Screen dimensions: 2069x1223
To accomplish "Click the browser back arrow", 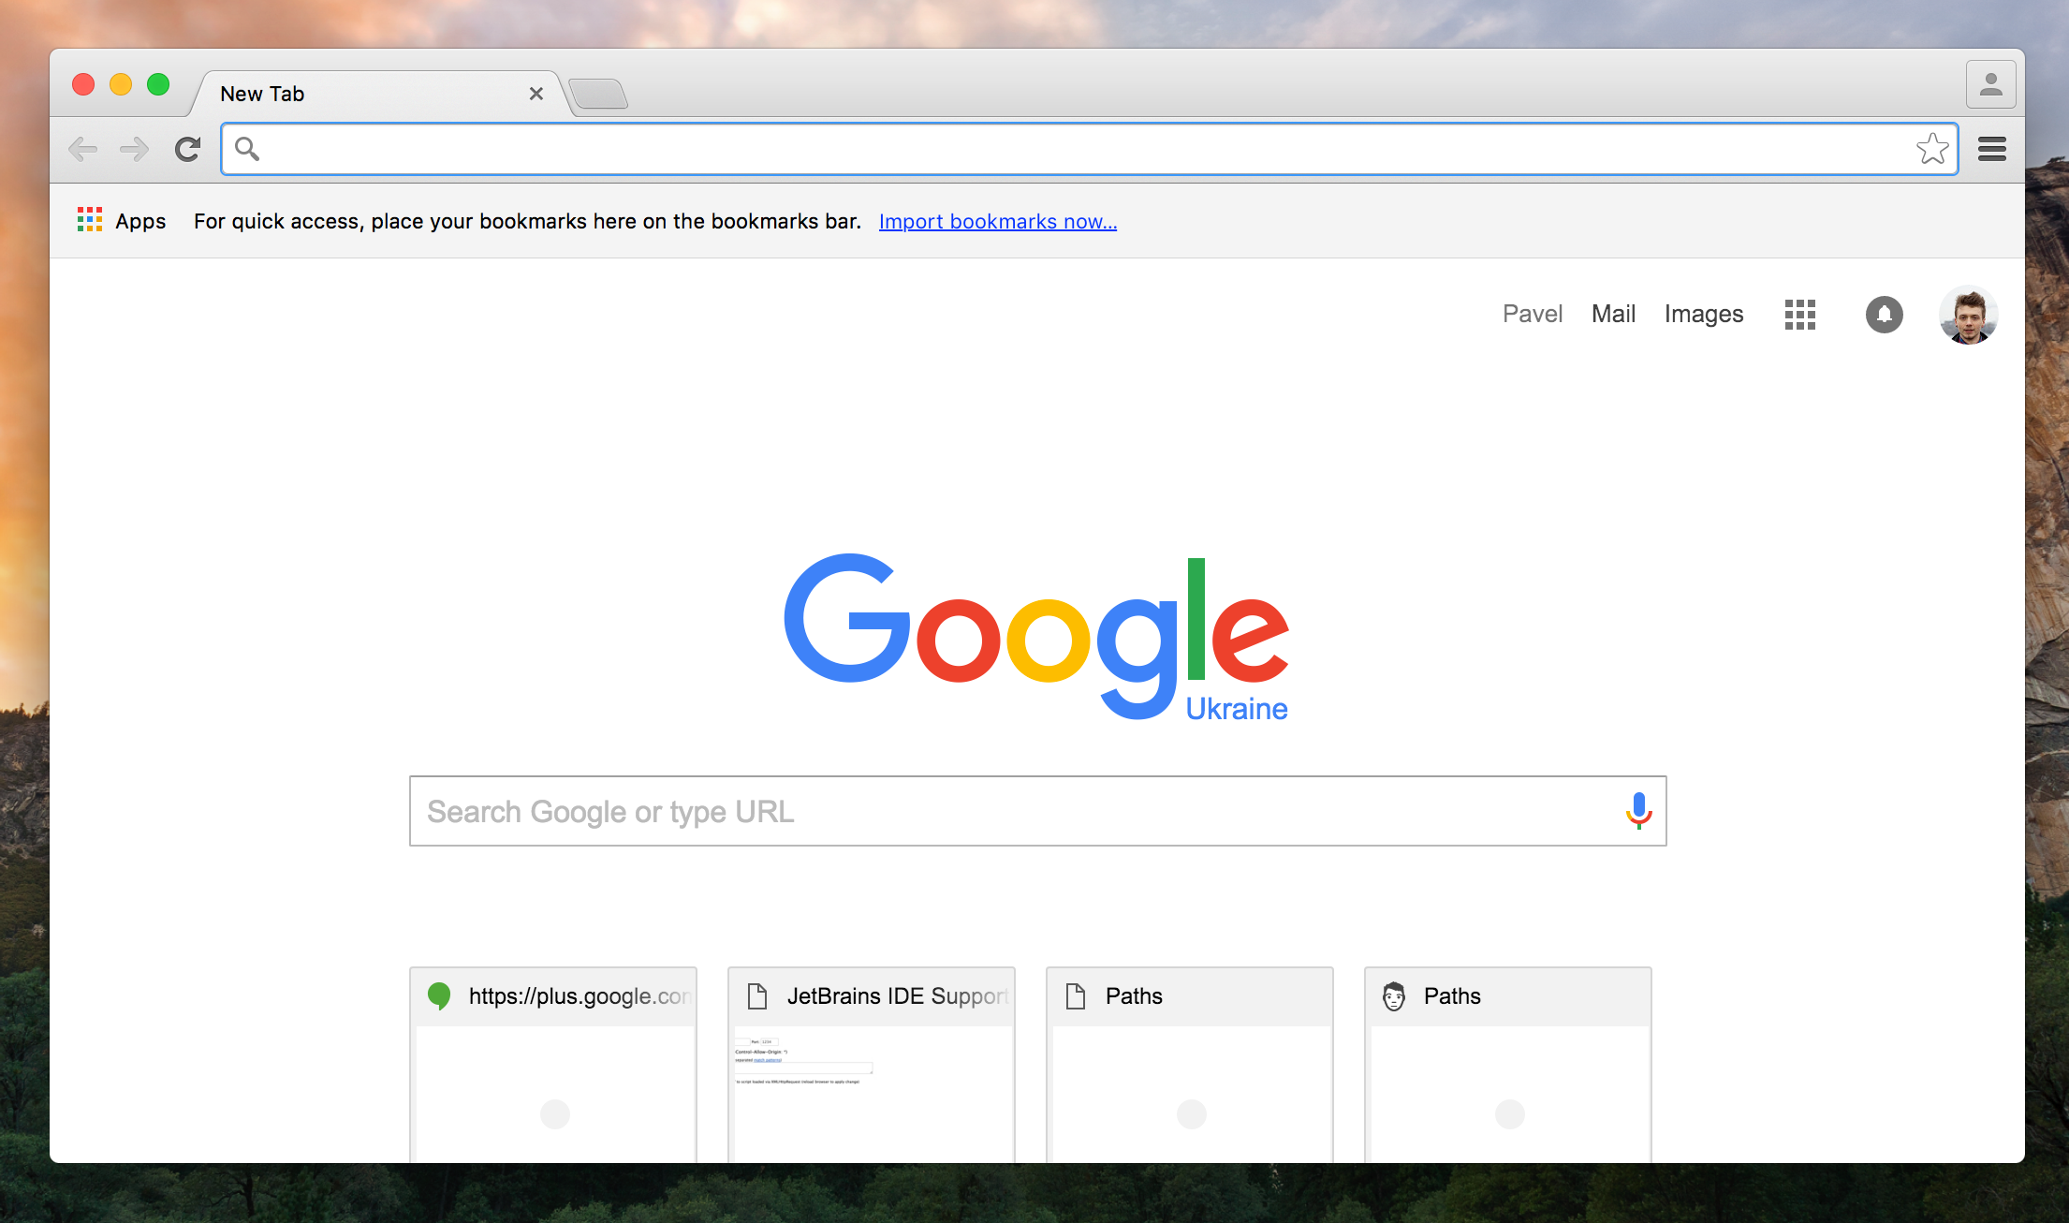I will (82, 149).
